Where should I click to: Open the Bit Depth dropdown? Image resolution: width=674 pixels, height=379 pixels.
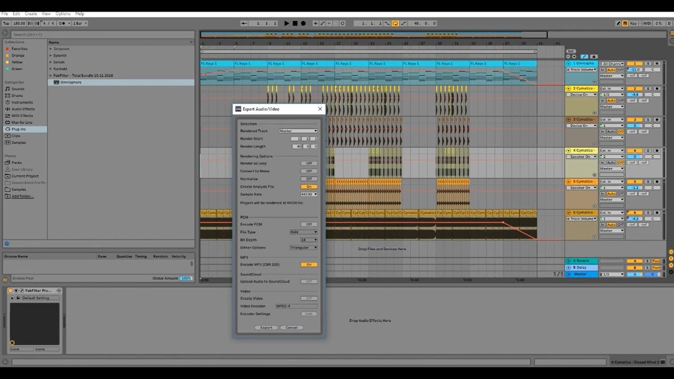click(309, 240)
